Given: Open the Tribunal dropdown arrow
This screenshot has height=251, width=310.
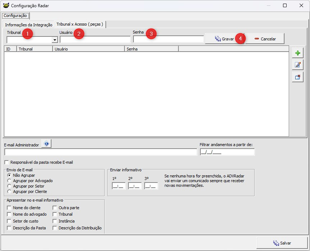Looking at the screenshot, I should pyautogui.click(x=55, y=40).
